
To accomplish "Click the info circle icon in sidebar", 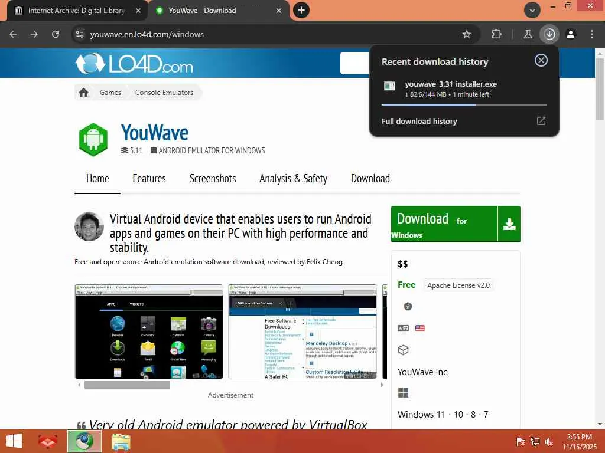I will [408, 306].
